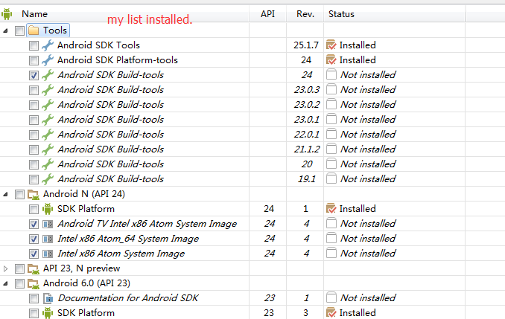Tick the Build-tools 19.1 checkbox
505x319 pixels.
click(34, 179)
